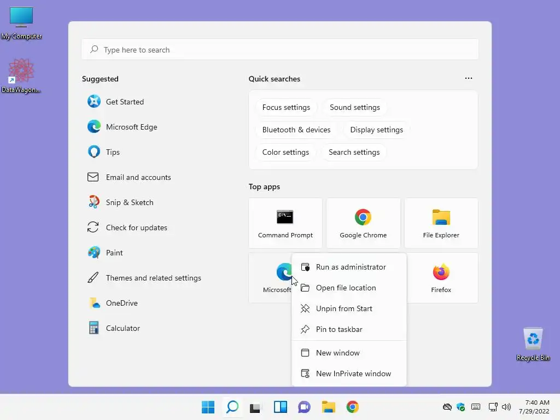Click the OneDrive cloud tray icon
The height and width of the screenshot is (420, 560).
pyautogui.click(x=447, y=407)
